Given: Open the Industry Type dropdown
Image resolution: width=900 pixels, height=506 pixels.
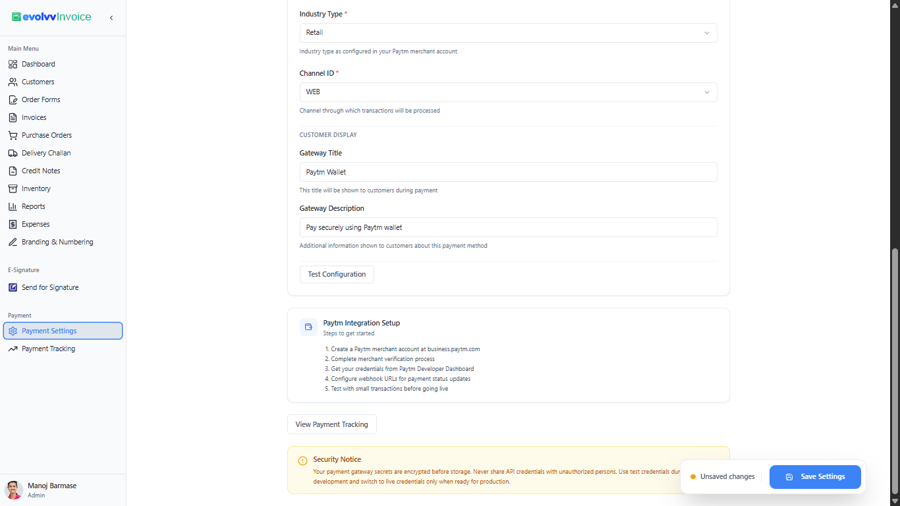Looking at the screenshot, I should tap(508, 33).
